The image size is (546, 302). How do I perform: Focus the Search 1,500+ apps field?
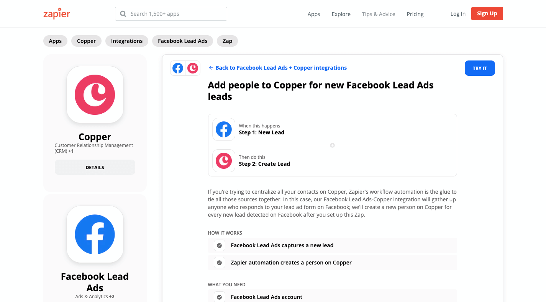171,14
